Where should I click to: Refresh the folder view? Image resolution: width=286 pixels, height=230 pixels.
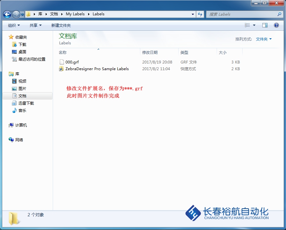(200, 14)
